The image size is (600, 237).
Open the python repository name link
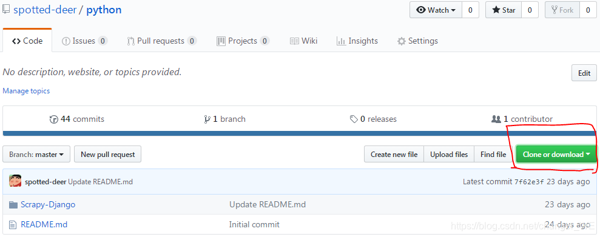tap(104, 10)
